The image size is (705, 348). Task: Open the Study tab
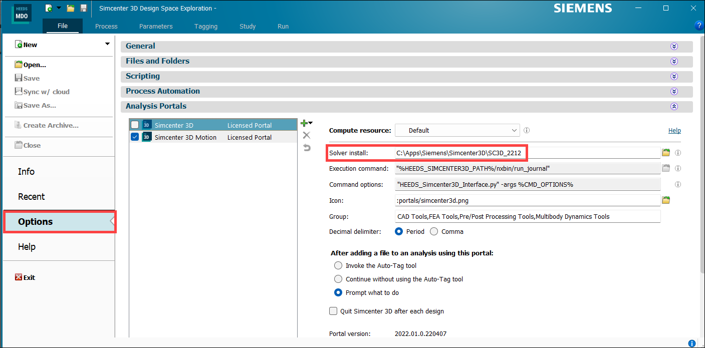coord(248,26)
